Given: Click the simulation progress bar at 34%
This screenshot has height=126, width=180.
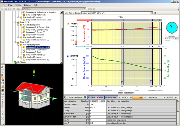Looking at the screenshot, I should pyautogui.click(x=148, y=97).
